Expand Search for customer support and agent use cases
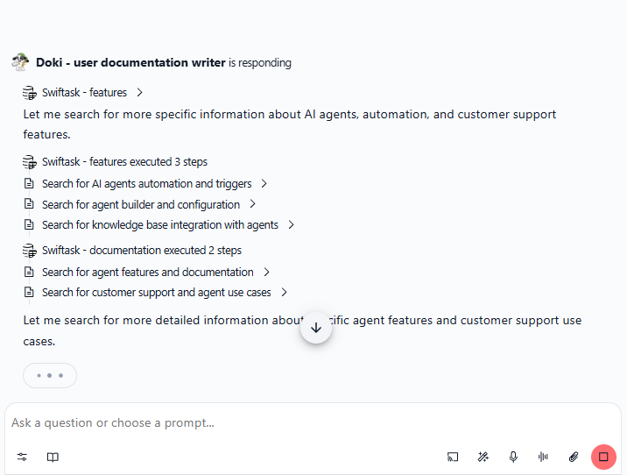 [284, 292]
